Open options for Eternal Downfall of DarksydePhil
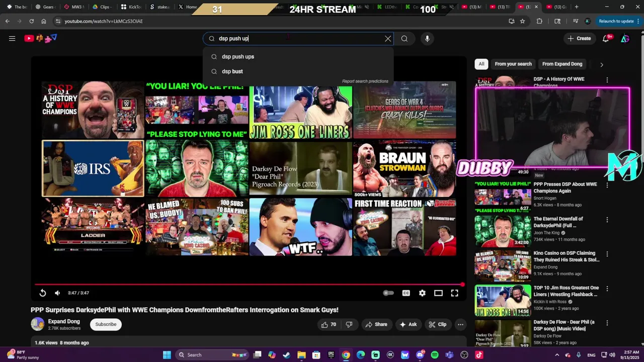Image resolution: width=644 pixels, height=362 pixels. tap(607, 220)
